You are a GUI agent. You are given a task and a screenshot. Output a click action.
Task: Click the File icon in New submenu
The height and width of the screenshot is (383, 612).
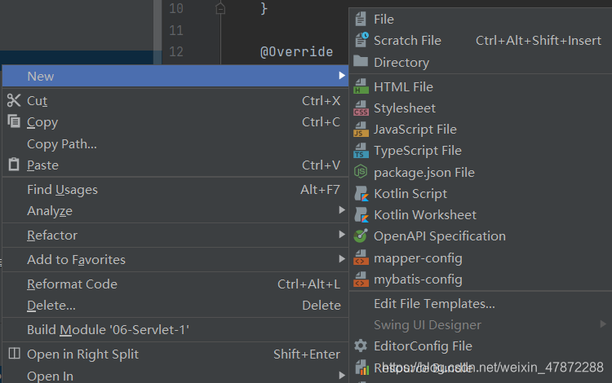361,19
